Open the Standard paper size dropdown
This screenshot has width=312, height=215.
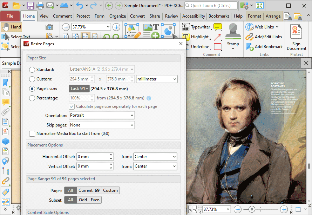(102, 69)
